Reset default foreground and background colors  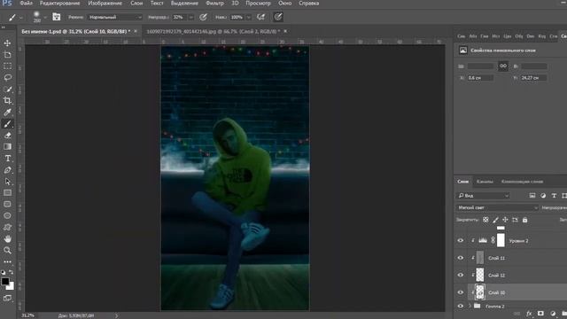tap(4, 272)
